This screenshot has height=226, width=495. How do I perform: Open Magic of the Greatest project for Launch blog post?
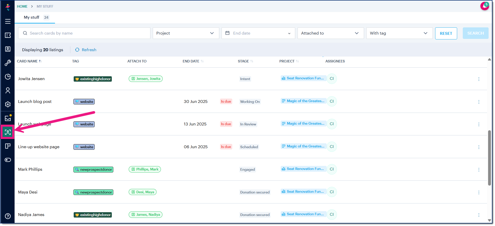coord(303,101)
